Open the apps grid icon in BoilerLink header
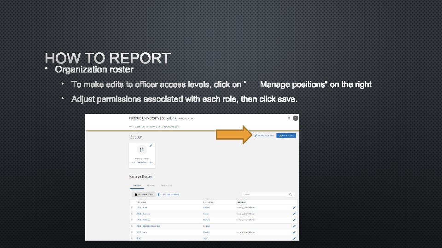The image size is (442, 248). pos(289,118)
